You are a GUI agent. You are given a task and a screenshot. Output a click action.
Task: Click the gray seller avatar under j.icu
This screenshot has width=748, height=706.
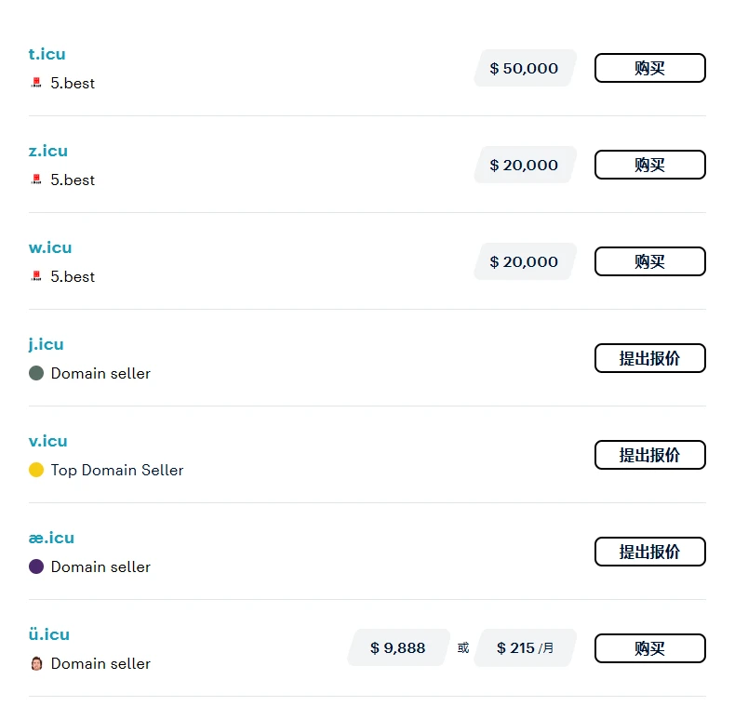(36, 373)
